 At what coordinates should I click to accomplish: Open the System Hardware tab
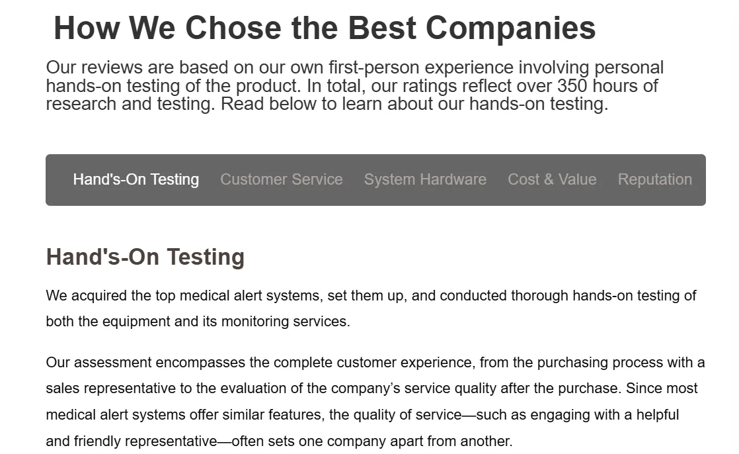(425, 179)
